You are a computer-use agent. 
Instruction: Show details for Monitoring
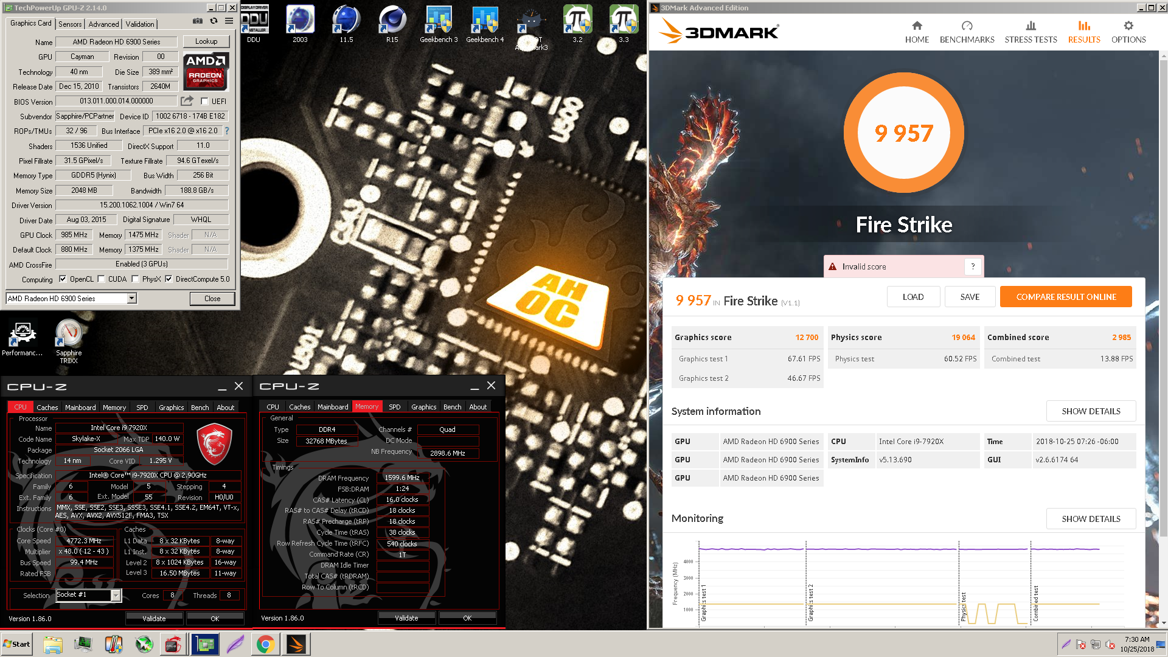pos(1091,519)
